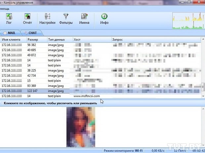The image size is (205, 153).
Task: Minimize the Консоль управления window
Action: pos(183,2)
